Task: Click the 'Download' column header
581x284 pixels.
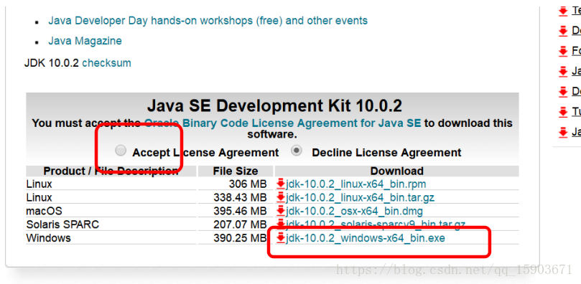Action: (x=396, y=171)
